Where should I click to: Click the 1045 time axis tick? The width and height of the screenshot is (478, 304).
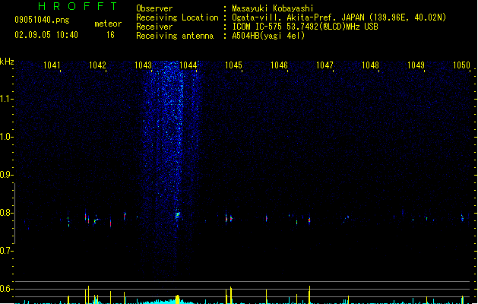[233, 65]
